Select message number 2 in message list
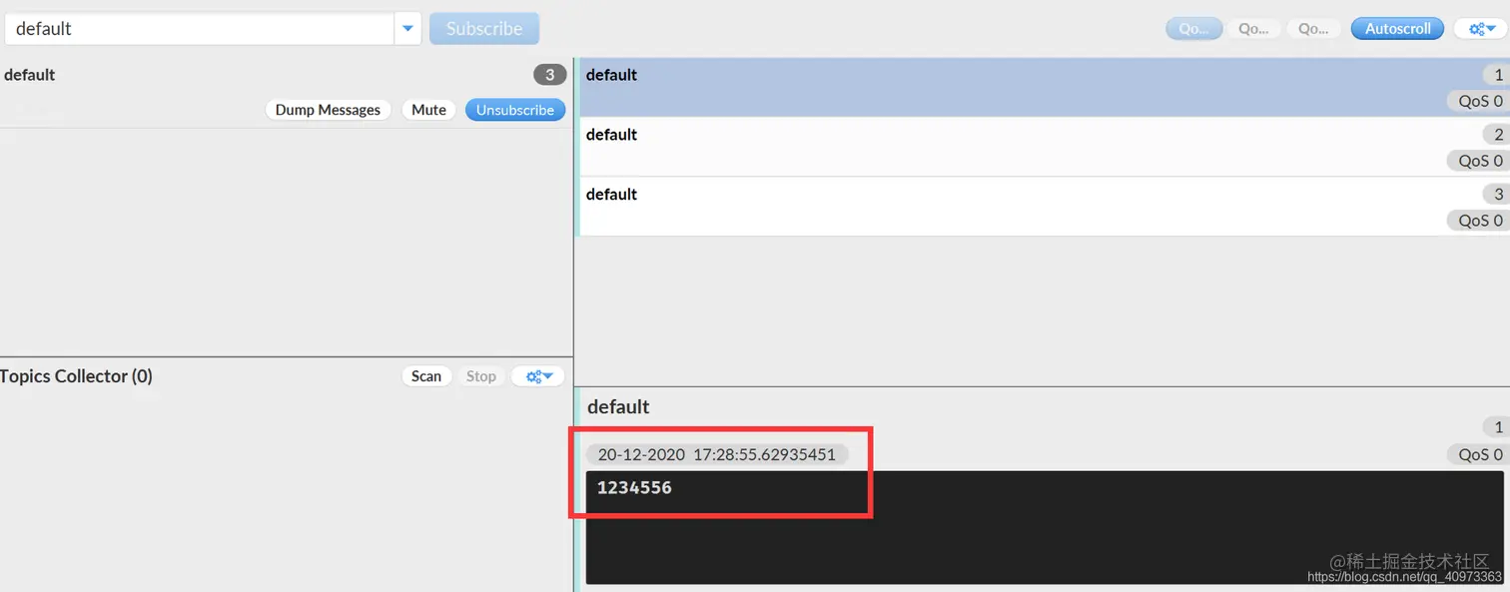The image size is (1510, 592). coord(1044,147)
